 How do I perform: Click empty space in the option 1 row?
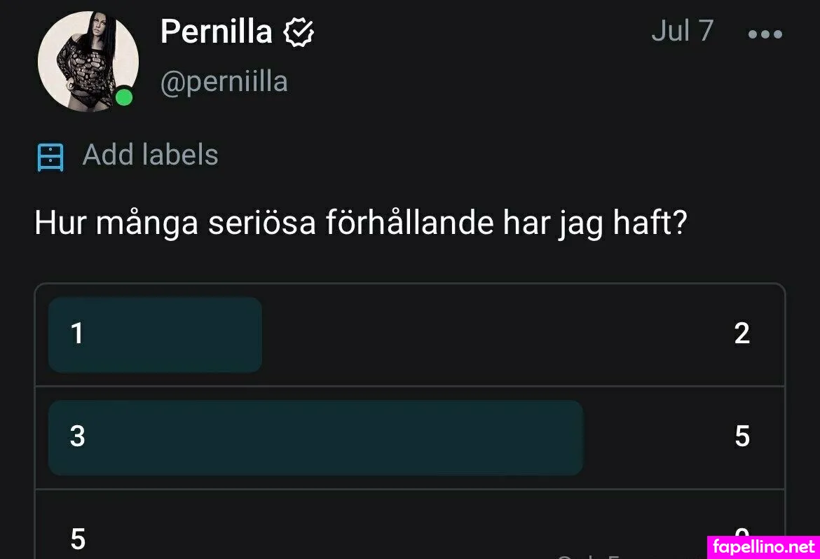tap(497, 335)
